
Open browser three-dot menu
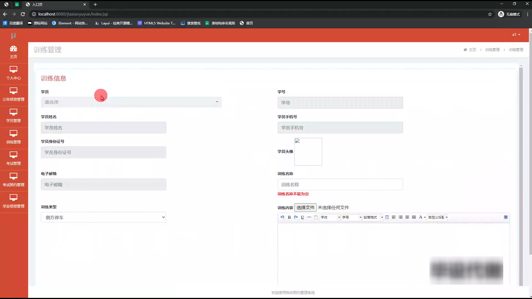[528, 14]
